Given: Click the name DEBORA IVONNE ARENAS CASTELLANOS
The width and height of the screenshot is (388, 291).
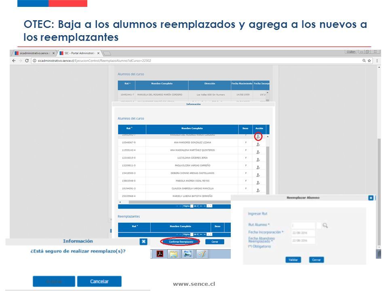Looking at the screenshot, I should [192, 173].
